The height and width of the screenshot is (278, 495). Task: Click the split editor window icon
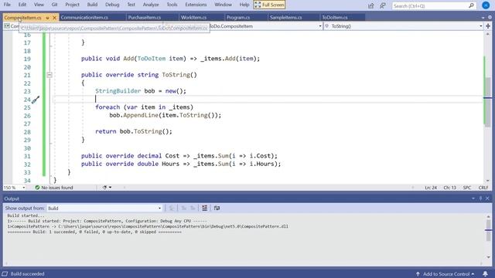tap(488, 26)
